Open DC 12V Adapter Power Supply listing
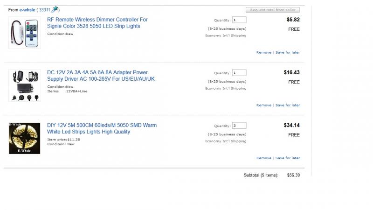The width and height of the screenshot is (373, 210). click(101, 76)
